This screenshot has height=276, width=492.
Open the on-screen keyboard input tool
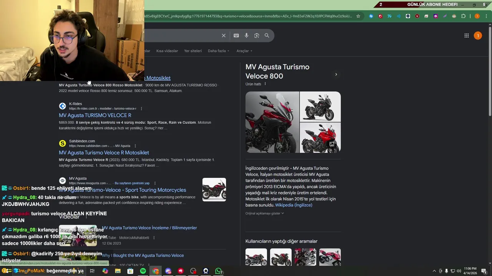coord(236,35)
